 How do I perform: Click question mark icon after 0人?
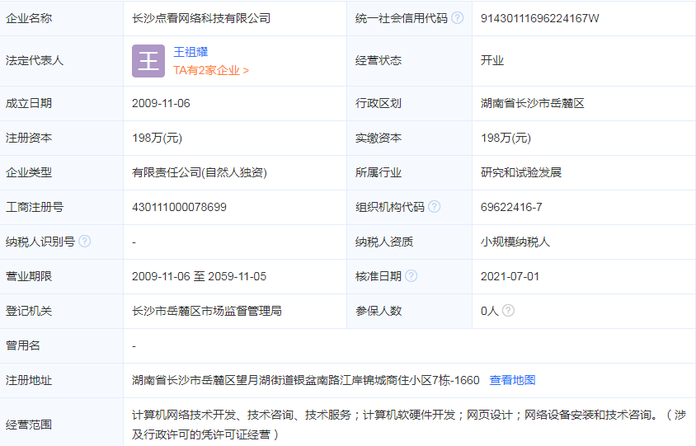click(x=508, y=311)
